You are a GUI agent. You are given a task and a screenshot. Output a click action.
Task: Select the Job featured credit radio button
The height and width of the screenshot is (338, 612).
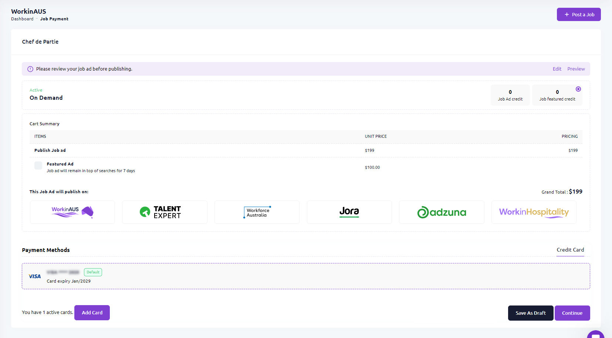[x=578, y=89]
